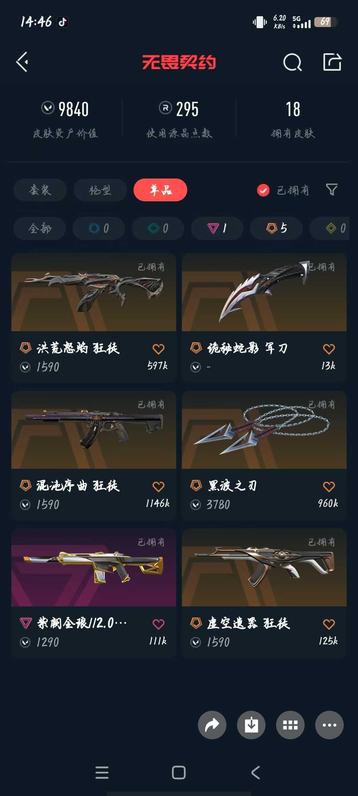Open the 诡秘蛇影 军刀 knife thumbnail
The height and width of the screenshot is (796, 358).
click(x=264, y=292)
